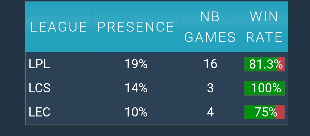The image size is (310, 136).
Task: Click red loss segment of LEC win bar
Action: point(280,112)
